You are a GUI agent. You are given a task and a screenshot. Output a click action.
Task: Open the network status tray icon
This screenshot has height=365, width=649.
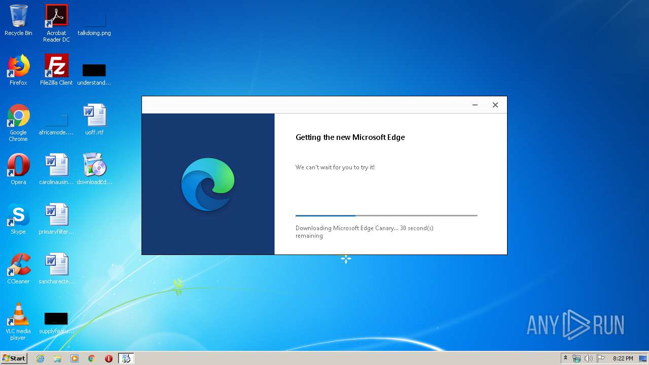point(576,358)
